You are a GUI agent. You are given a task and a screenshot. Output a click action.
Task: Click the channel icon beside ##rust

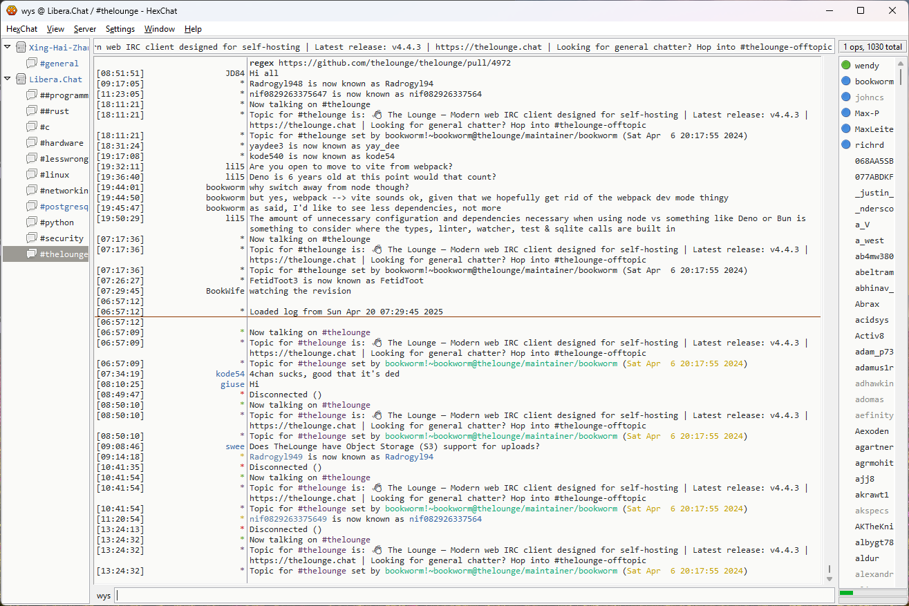(32, 111)
